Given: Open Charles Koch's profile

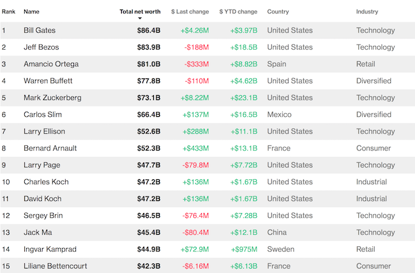Looking at the screenshot, I should pos(46,182).
